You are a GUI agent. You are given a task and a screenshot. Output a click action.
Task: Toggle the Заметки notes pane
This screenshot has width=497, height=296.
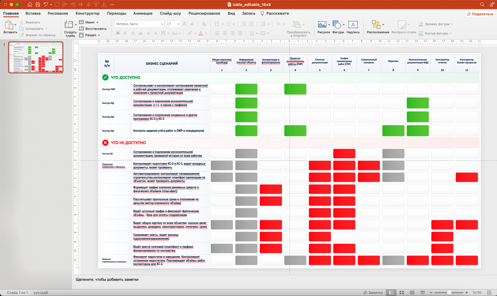tap(373, 292)
